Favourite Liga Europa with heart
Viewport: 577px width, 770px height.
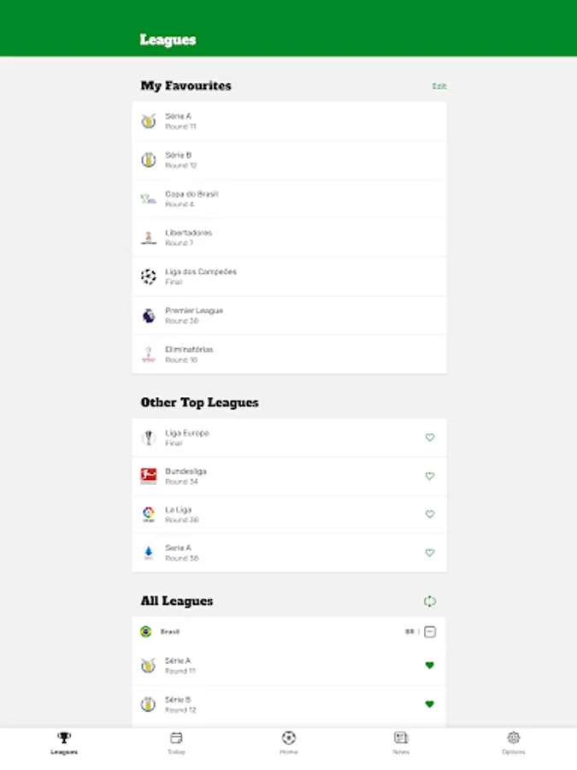click(430, 437)
